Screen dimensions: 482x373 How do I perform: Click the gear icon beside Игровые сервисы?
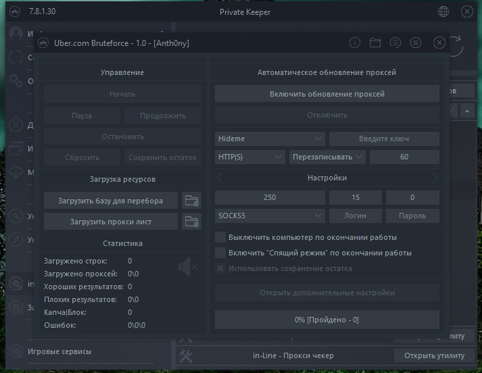pyautogui.click(x=16, y=351)
